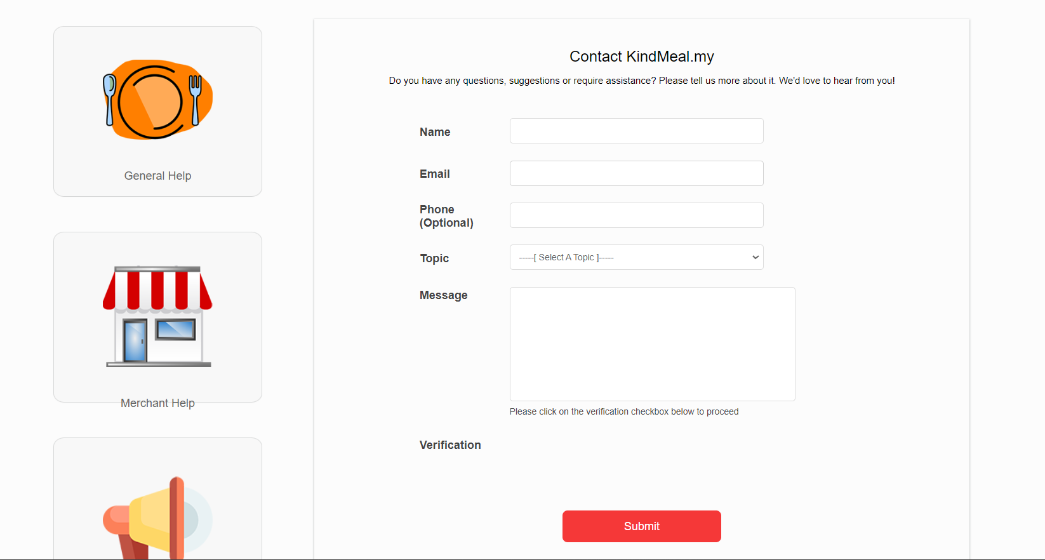
Task: Click the verification checkbox instruction text
Action: pos(624,411)
